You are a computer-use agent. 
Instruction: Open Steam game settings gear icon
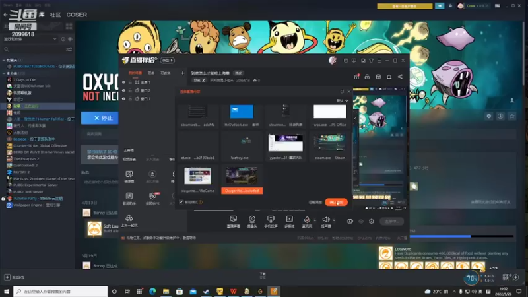click(x=488, y=116)
